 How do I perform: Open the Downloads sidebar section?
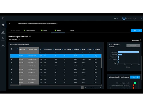[3, 45]
